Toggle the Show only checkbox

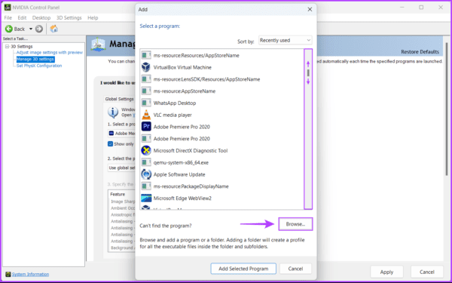(110, 144)
